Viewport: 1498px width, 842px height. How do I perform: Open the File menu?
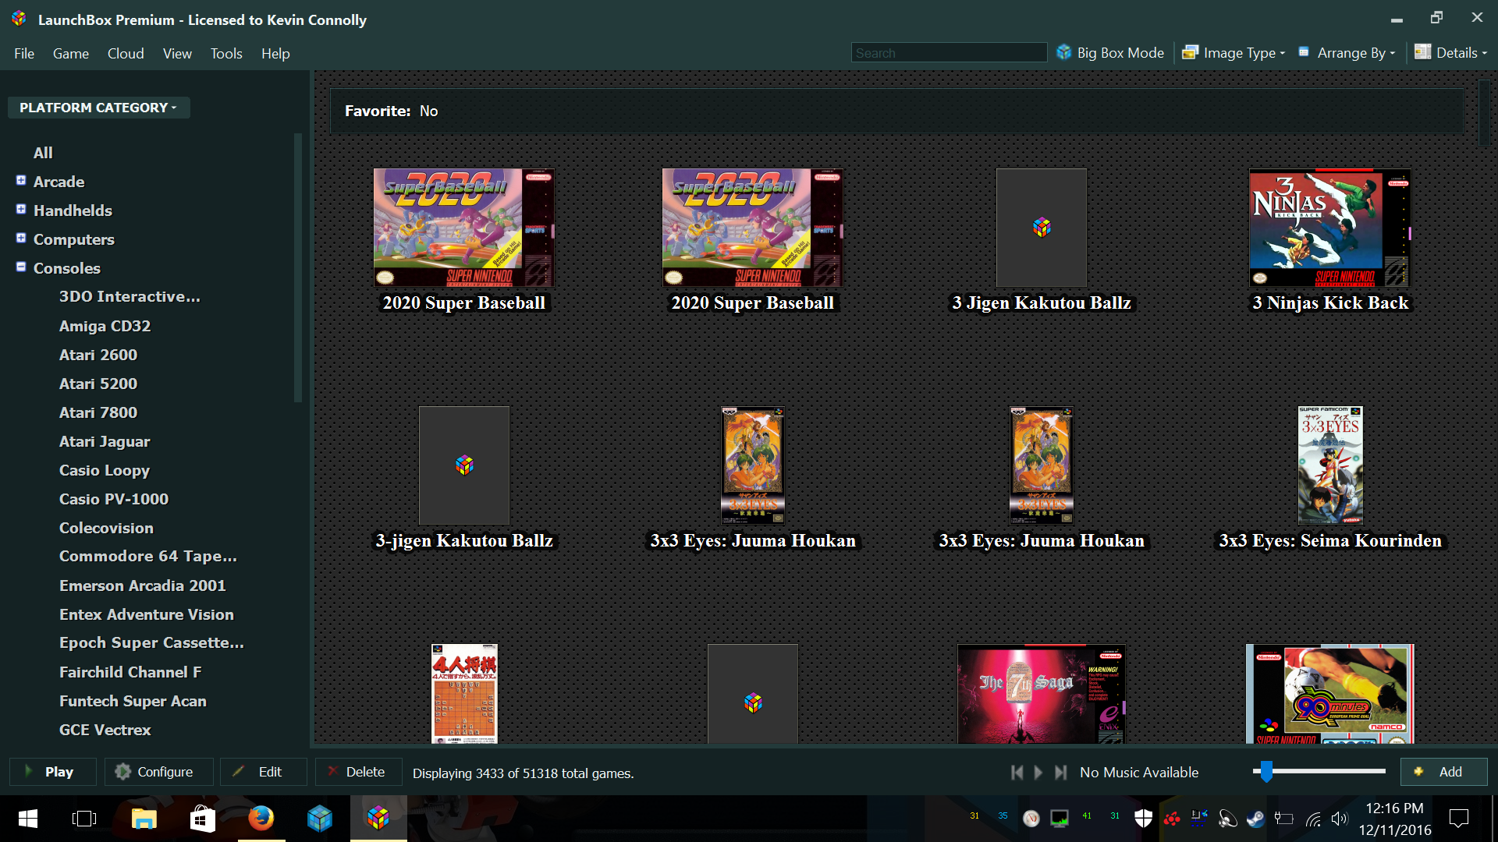(24, 53)
